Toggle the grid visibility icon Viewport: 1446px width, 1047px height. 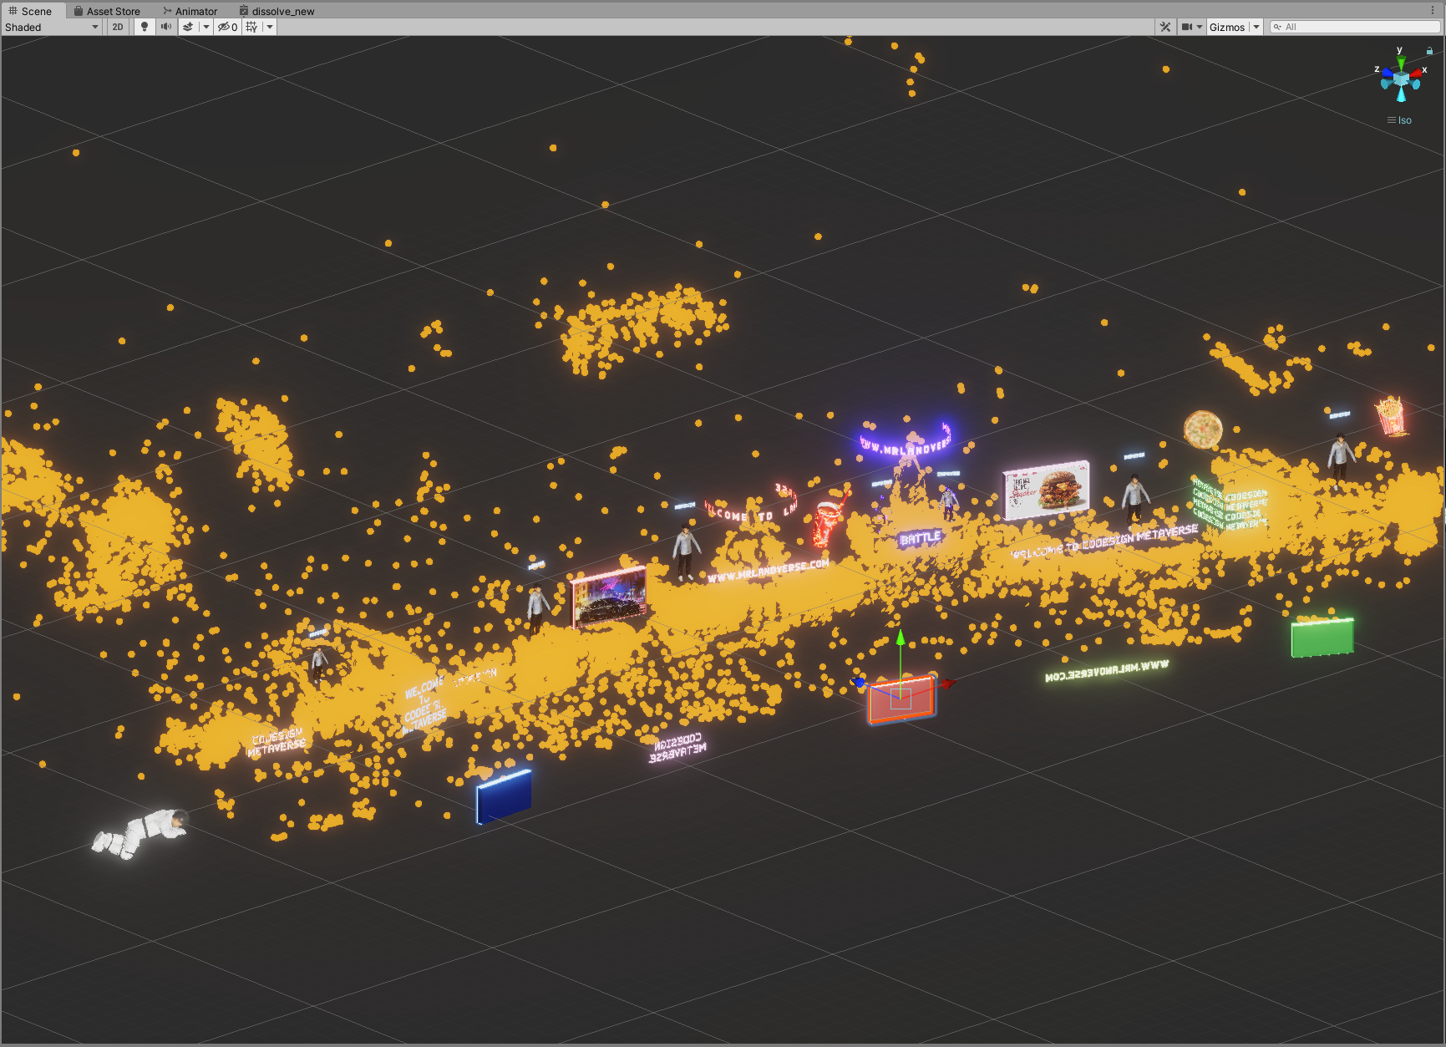click(251, 27)
